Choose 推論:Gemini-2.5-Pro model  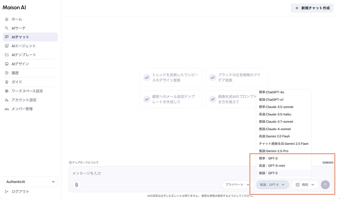tap(284, 151)
